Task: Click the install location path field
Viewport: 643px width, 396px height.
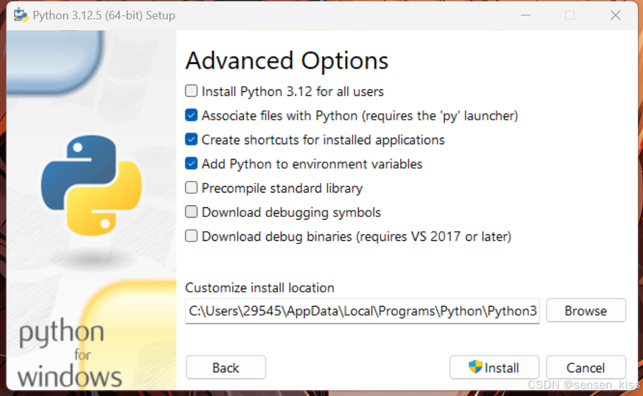Action: pos(362,311)
